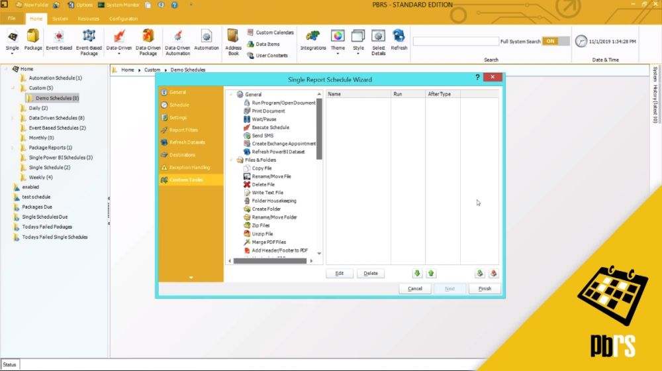This screenshot has height=371, width=662.
Task: Open Data Items
Action: pyautogui.click(x=263, y=44)
